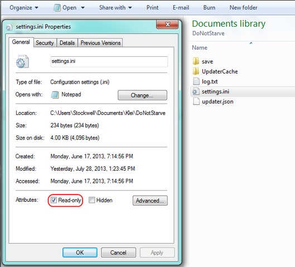
Task: Click the UpdaterCache folder icon
Action: coord(196,71)
